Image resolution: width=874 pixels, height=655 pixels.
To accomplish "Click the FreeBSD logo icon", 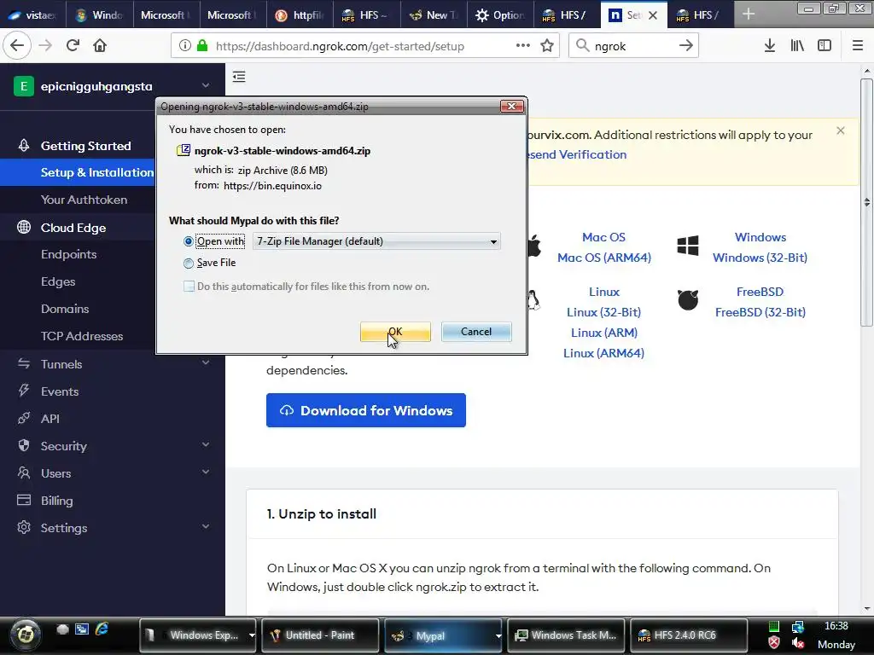I will tap(688, 300).
